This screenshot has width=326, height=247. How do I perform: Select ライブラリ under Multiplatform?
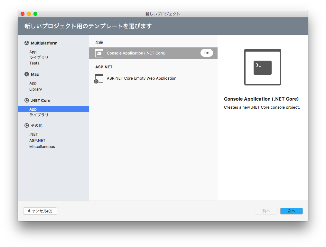coord(39,57)
